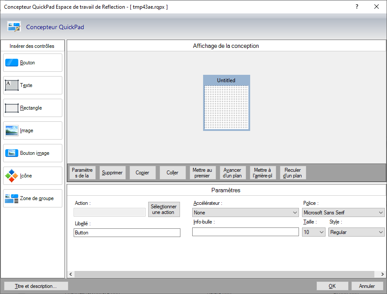Click the help question mark button
This screenshot has height=294, width=387.
tap(357, 7)
